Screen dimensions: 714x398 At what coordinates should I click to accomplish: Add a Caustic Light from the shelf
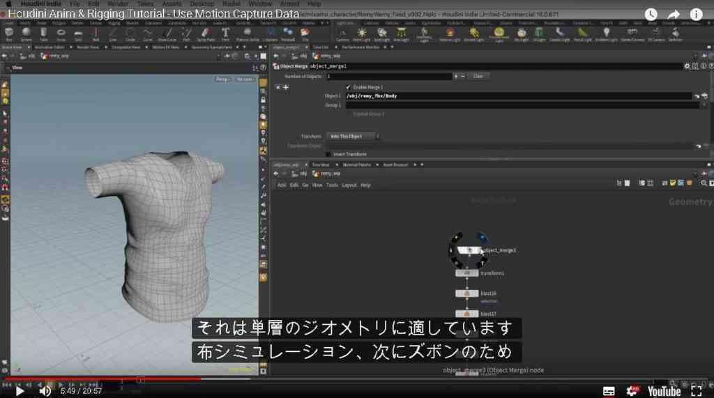(x=560, y=34)
